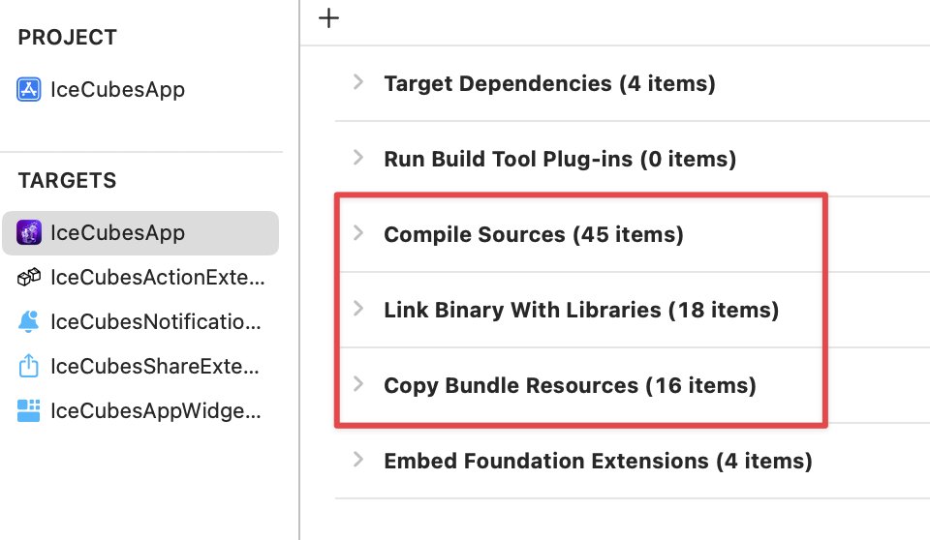This screenshot has height=540, width=930.
Task: Click the add build phase plus button
Action: point(329,18)
